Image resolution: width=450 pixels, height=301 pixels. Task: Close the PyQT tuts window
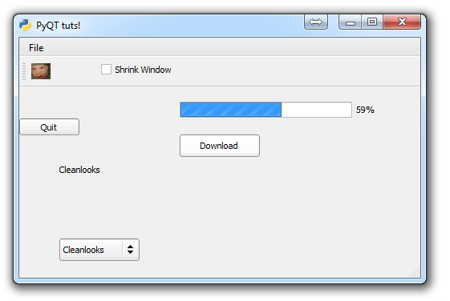(x=402, y=22)
